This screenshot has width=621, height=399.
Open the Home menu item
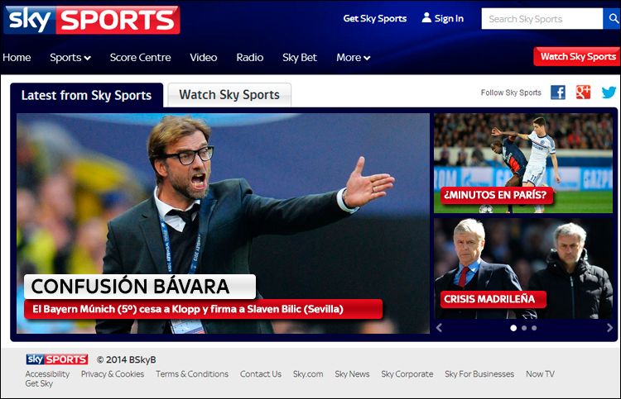(17, 58)
